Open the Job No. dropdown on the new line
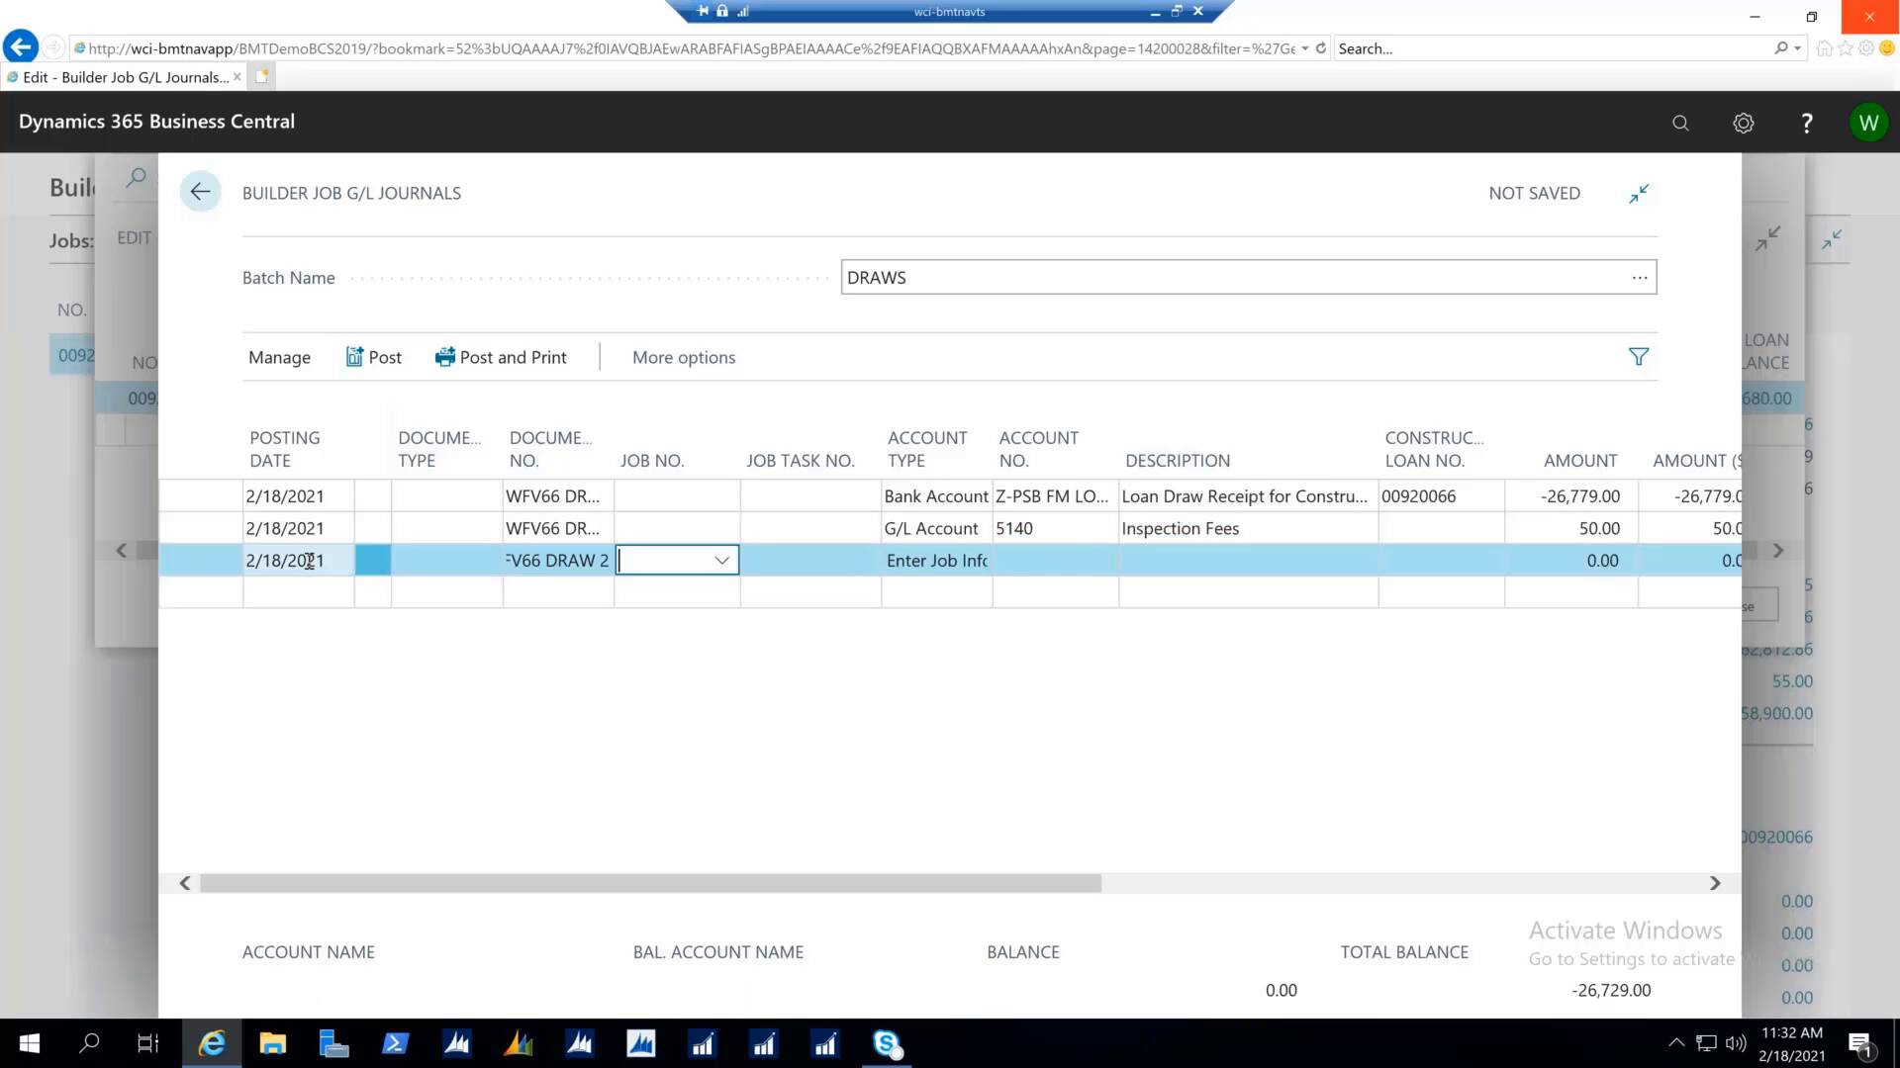This screenshot has width=1900, height=1068. pyautogui.click(x=721, y=560)
